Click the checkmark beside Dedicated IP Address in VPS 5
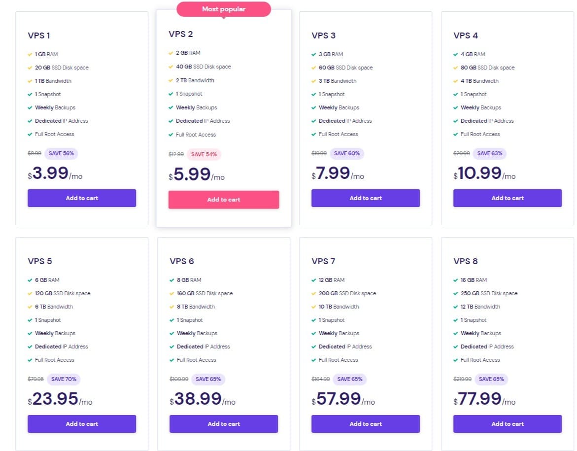 [x=31, y=347]
